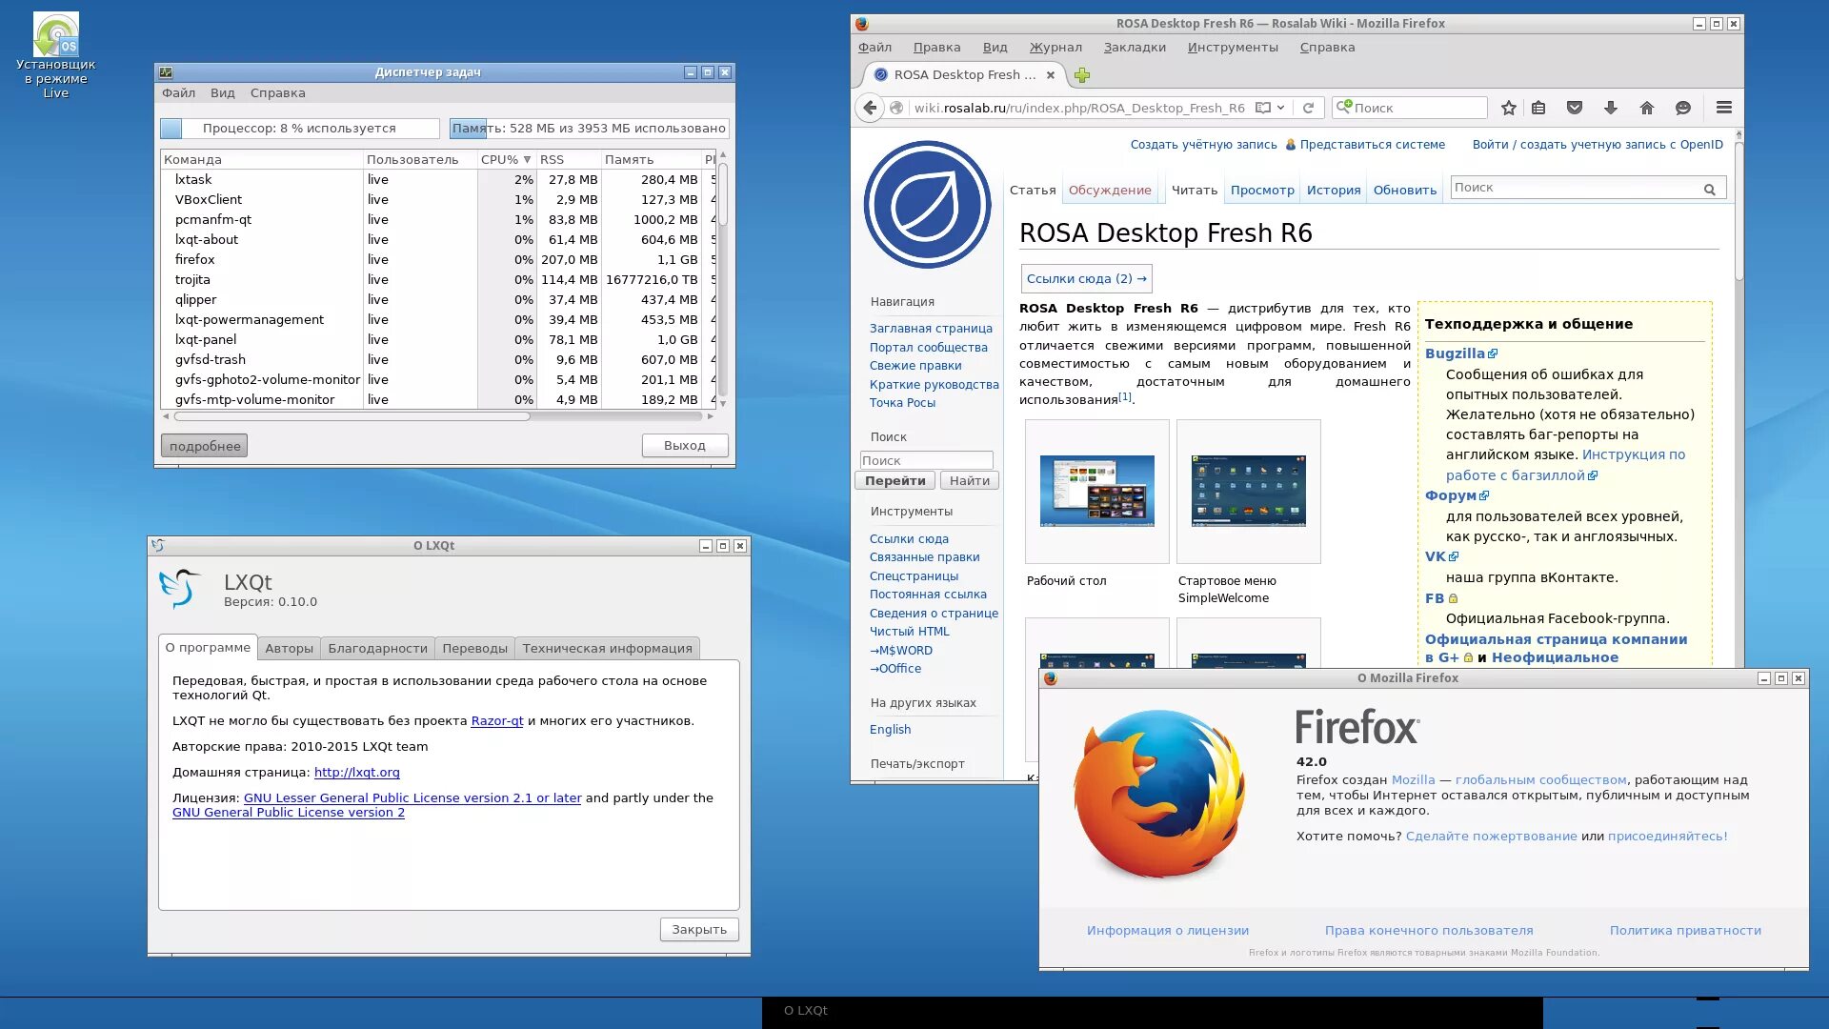Screen dimensions: 1829x1029
Task: Open search engine selector in Firefox search box
Action: point(1343,108)
